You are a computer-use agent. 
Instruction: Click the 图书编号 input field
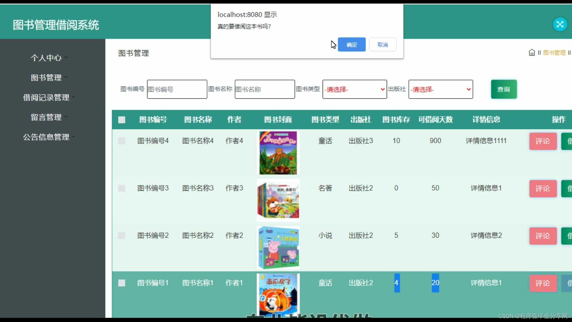pos(177,89)
